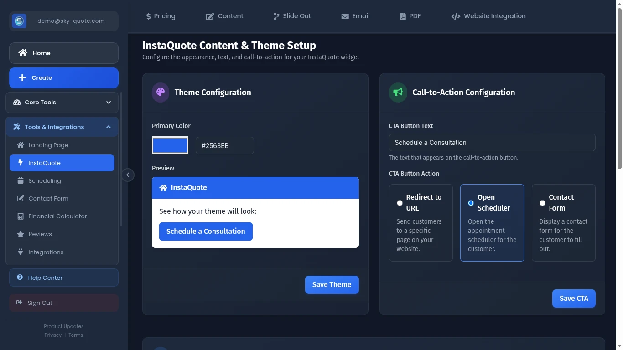Switch to the Pricing tab

pyautogui.click(x=161, y=16)
